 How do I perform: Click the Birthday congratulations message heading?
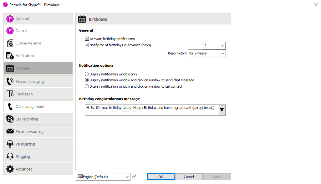coord(109,99)
